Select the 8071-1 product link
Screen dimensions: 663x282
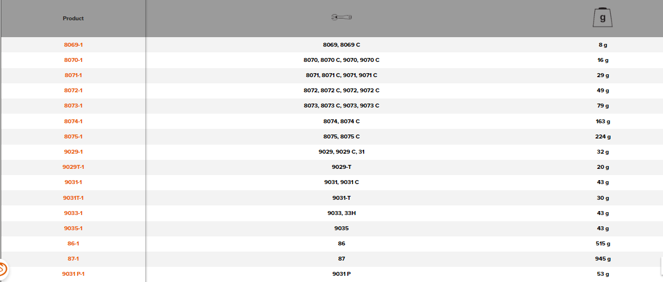[x=73, y=75]
